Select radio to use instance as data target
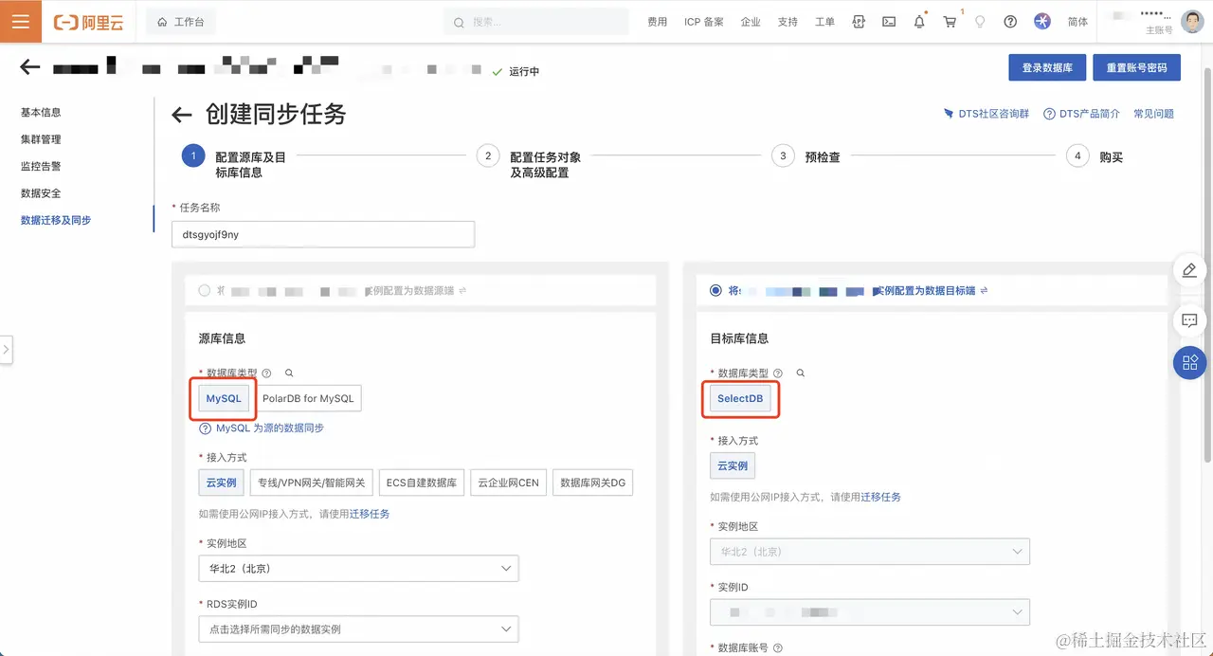 pos(715,290)
